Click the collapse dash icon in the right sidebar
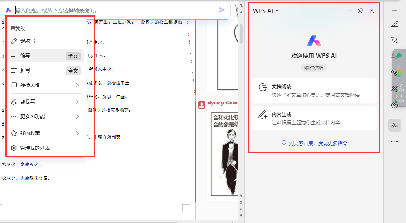 click(395, 11)
